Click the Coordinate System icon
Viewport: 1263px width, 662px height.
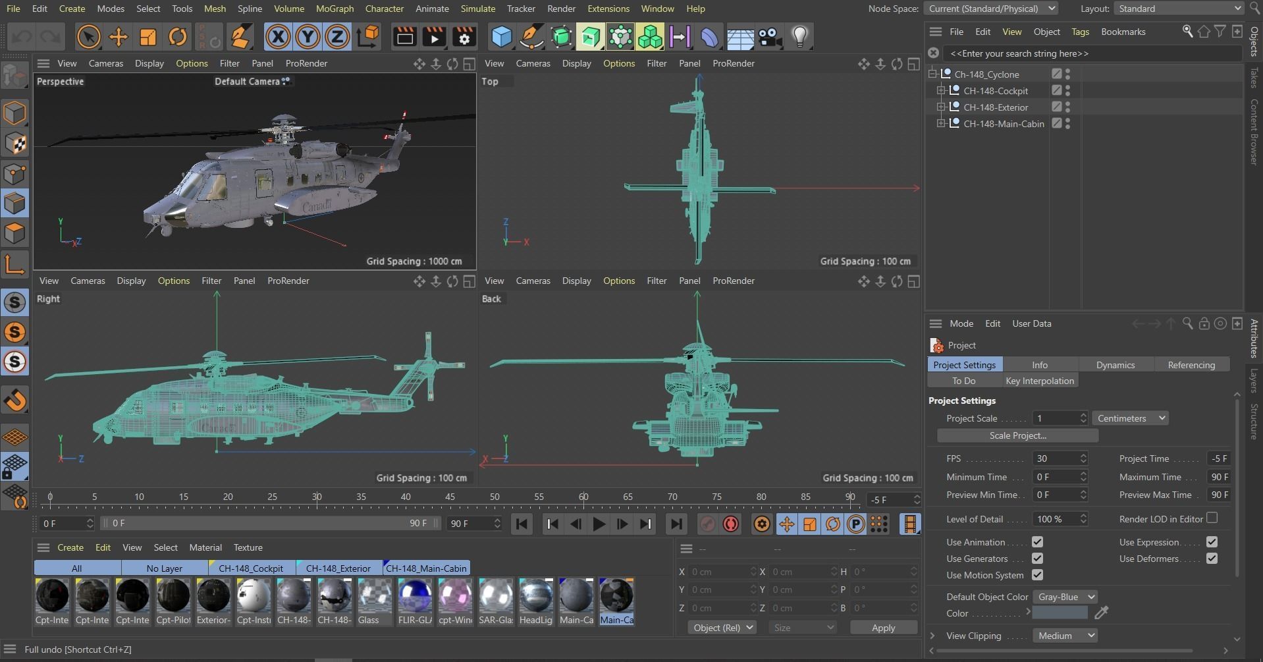[x=368, y=37]
